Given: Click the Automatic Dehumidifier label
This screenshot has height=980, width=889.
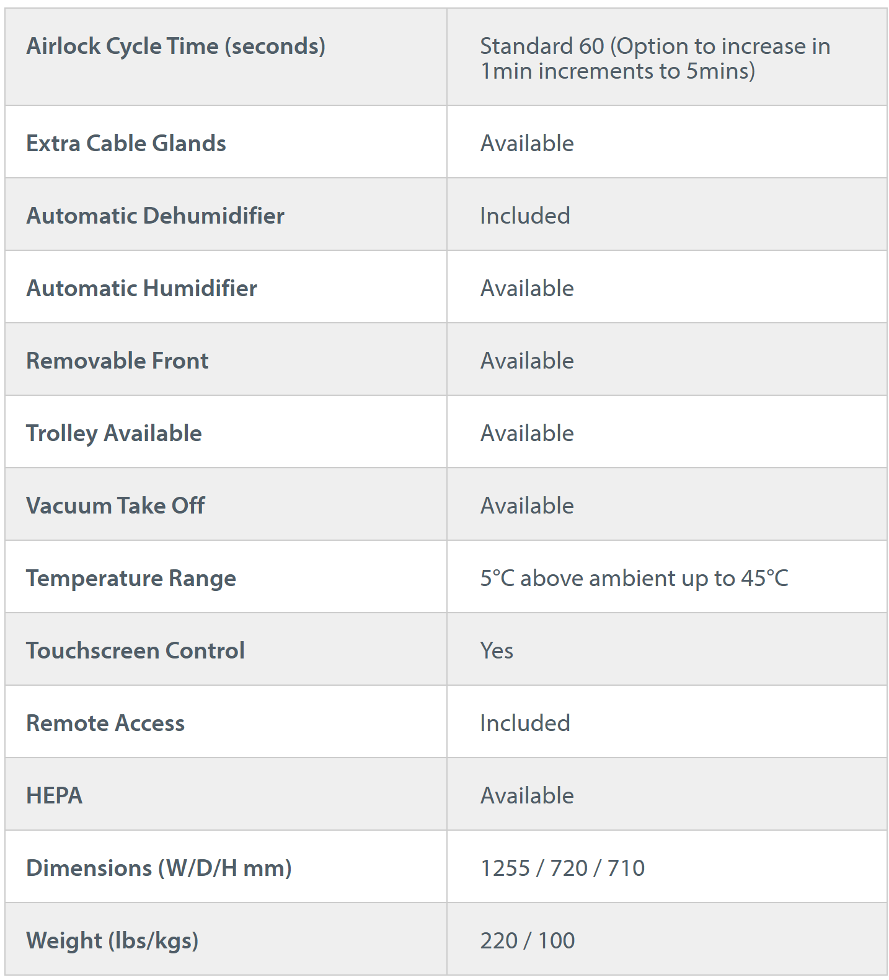Looking at the screenshot, I should [x=155, y=216].
